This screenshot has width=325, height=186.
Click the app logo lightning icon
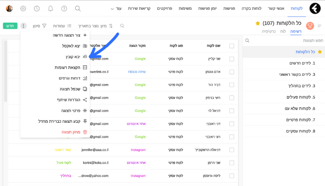(x=315, y=8)
